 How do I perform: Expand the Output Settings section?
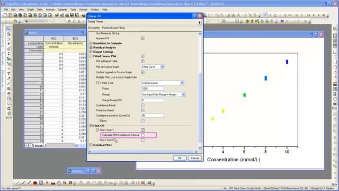(x=91, y=52)
